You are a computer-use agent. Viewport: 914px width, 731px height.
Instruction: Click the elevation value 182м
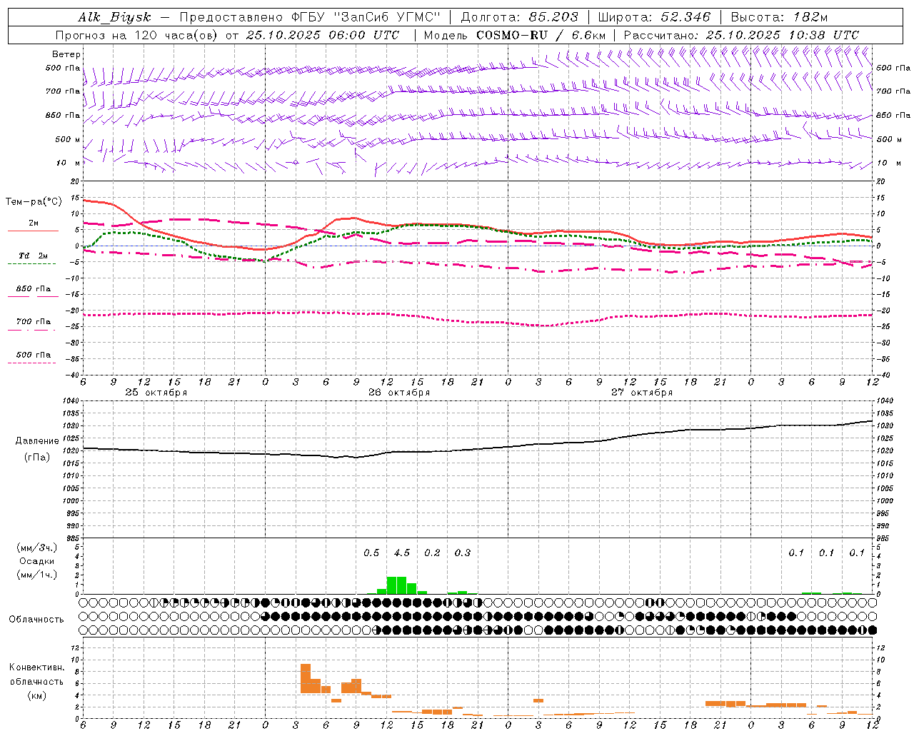pyautogui.click(x=810, y=17)
